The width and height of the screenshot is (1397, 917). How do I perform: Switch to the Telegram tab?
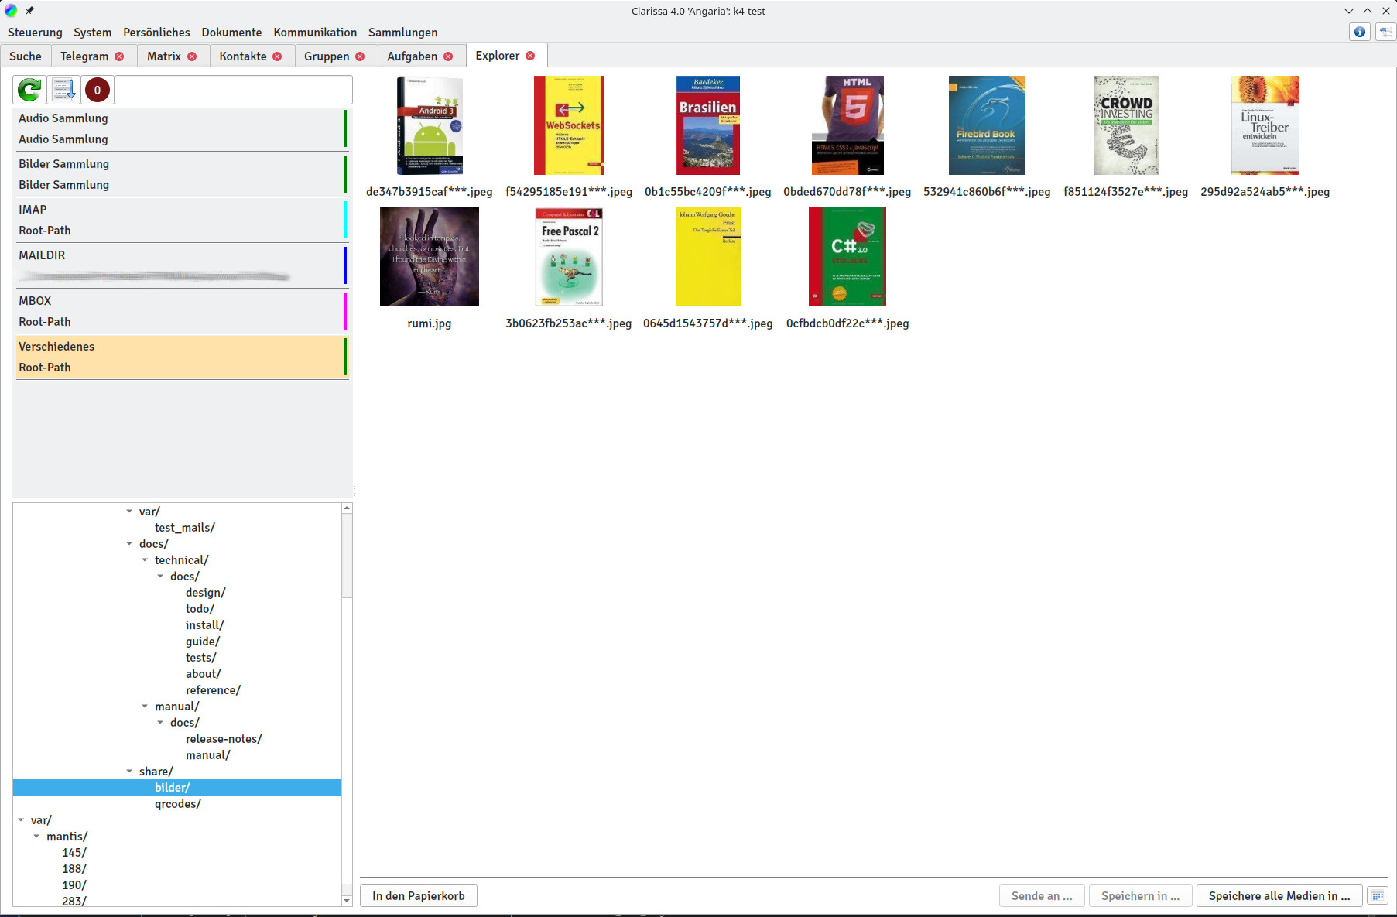[84, 56]
